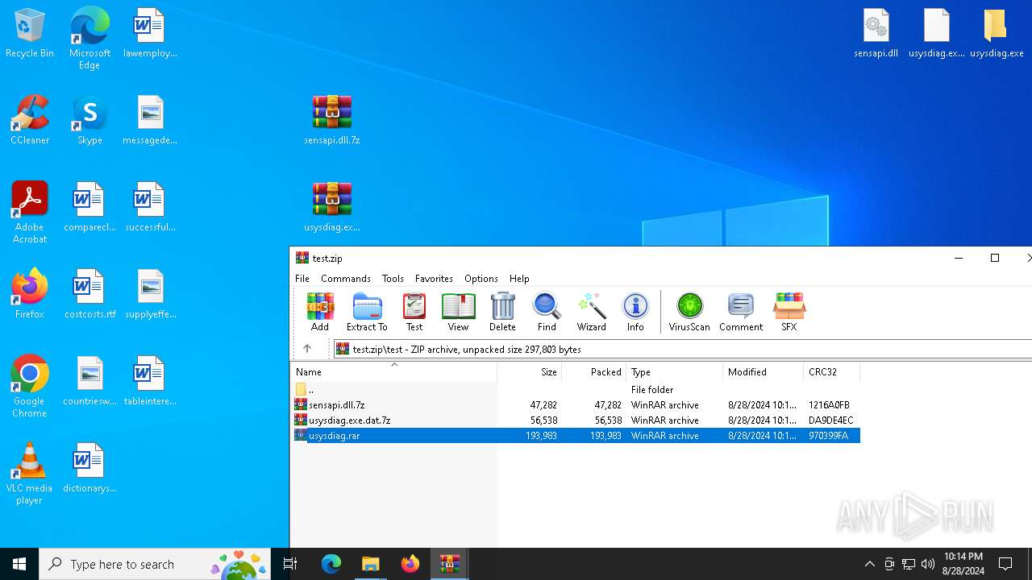Open the View tool in WinRAR
Viewport: 1032px width, 580px height.
458,312
